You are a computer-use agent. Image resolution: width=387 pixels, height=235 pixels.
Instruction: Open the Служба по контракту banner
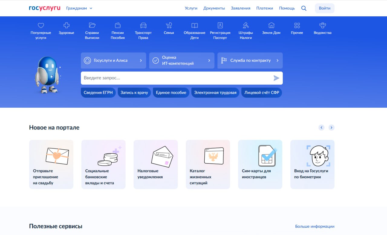[250, 60]
